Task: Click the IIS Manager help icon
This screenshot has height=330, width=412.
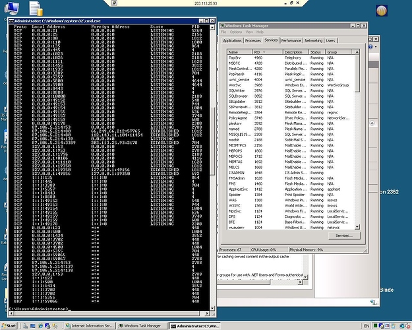Action: click(370, 47)
